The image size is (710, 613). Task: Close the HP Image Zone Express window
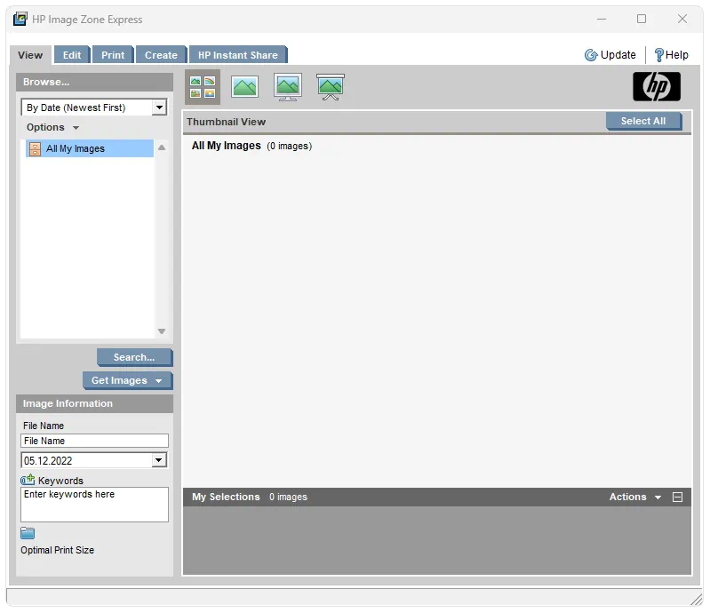click(682, 19)
